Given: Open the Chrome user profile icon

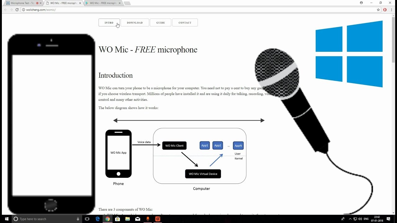Looking at the screenshot, I should click(x=361, y=3).
